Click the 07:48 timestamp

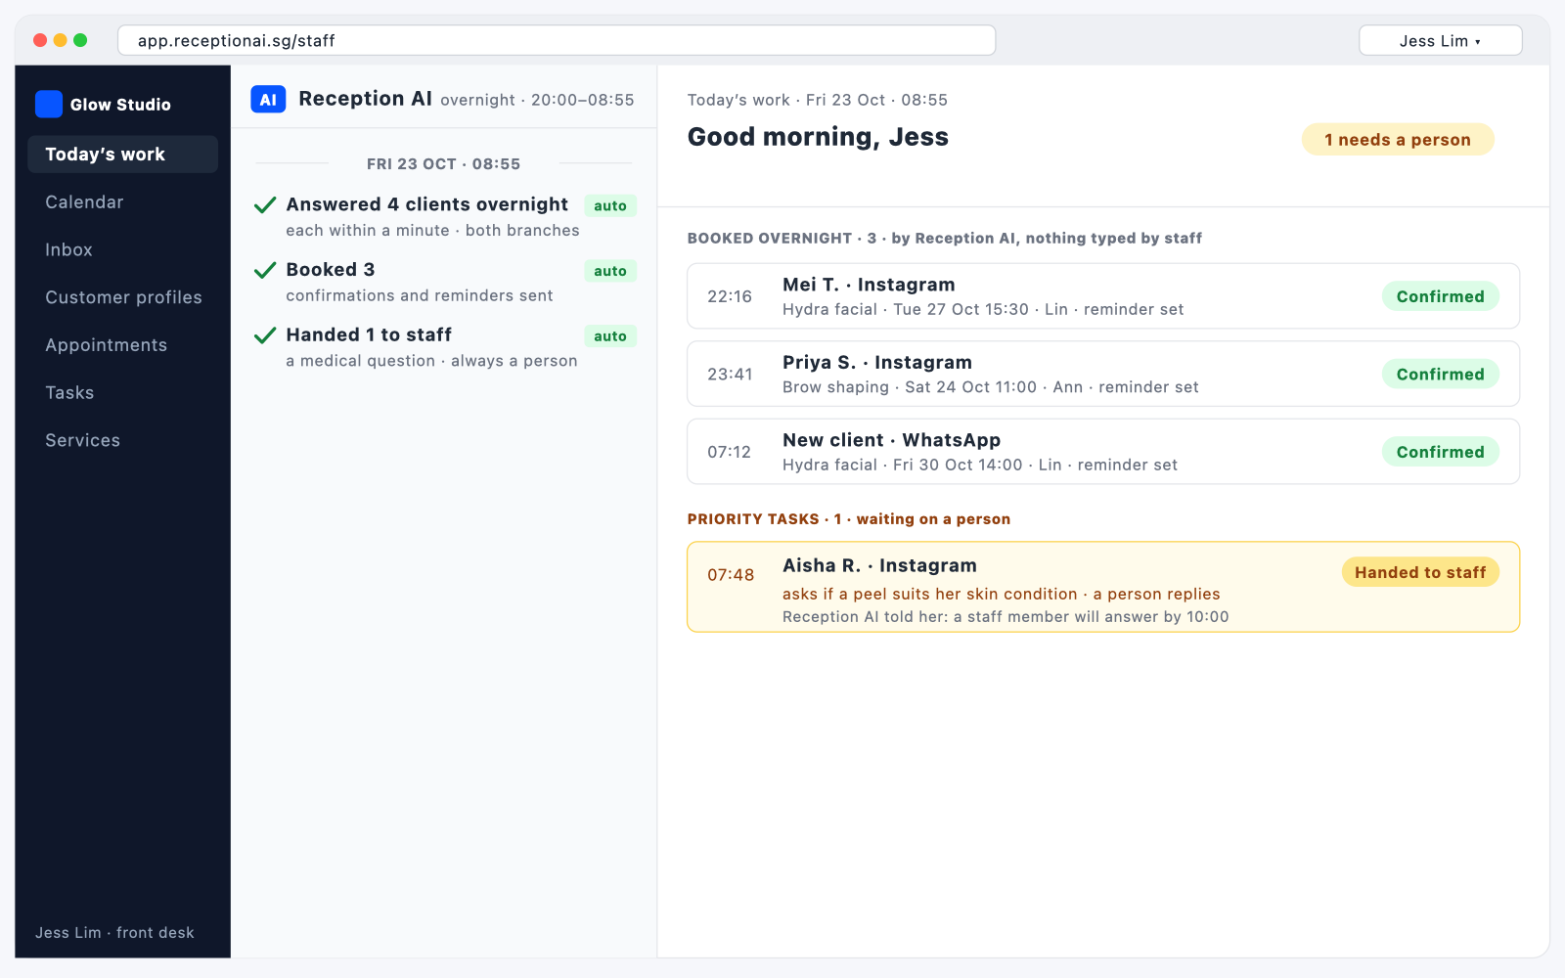[x=731, y=575]
